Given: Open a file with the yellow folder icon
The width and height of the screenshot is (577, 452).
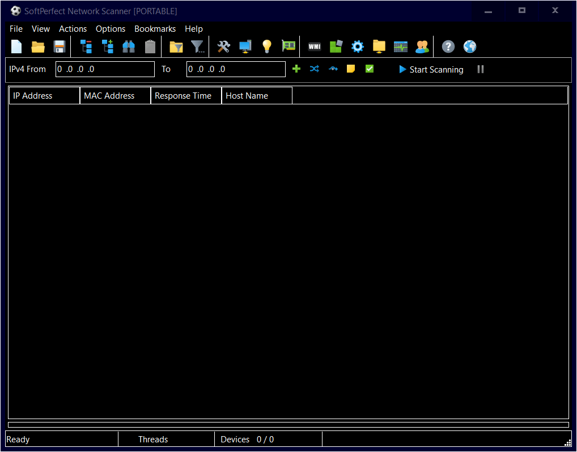Looking at the screenshot, I should [38, 47].
